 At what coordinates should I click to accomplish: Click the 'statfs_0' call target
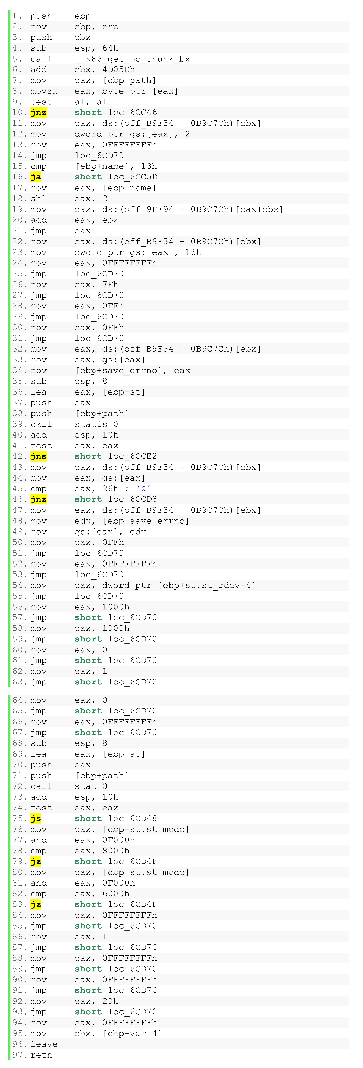96,424
